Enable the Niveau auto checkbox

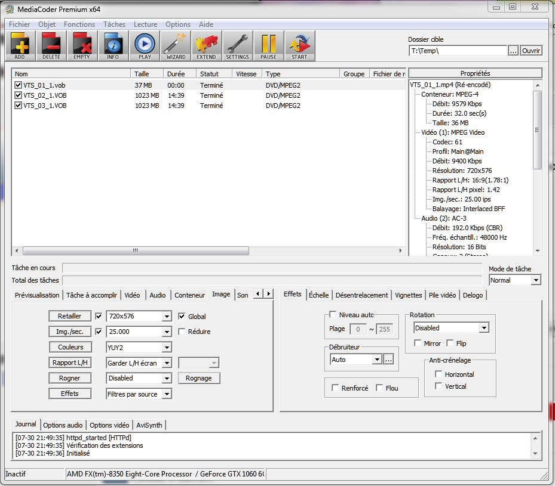coord(333,314)
